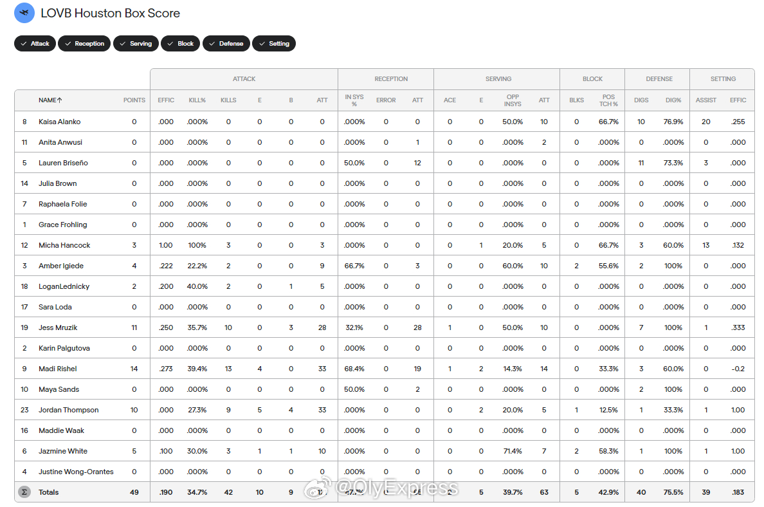Sort table by POINTS column
This screenshot has width=764, height=507.
click(x=134, y=100)
